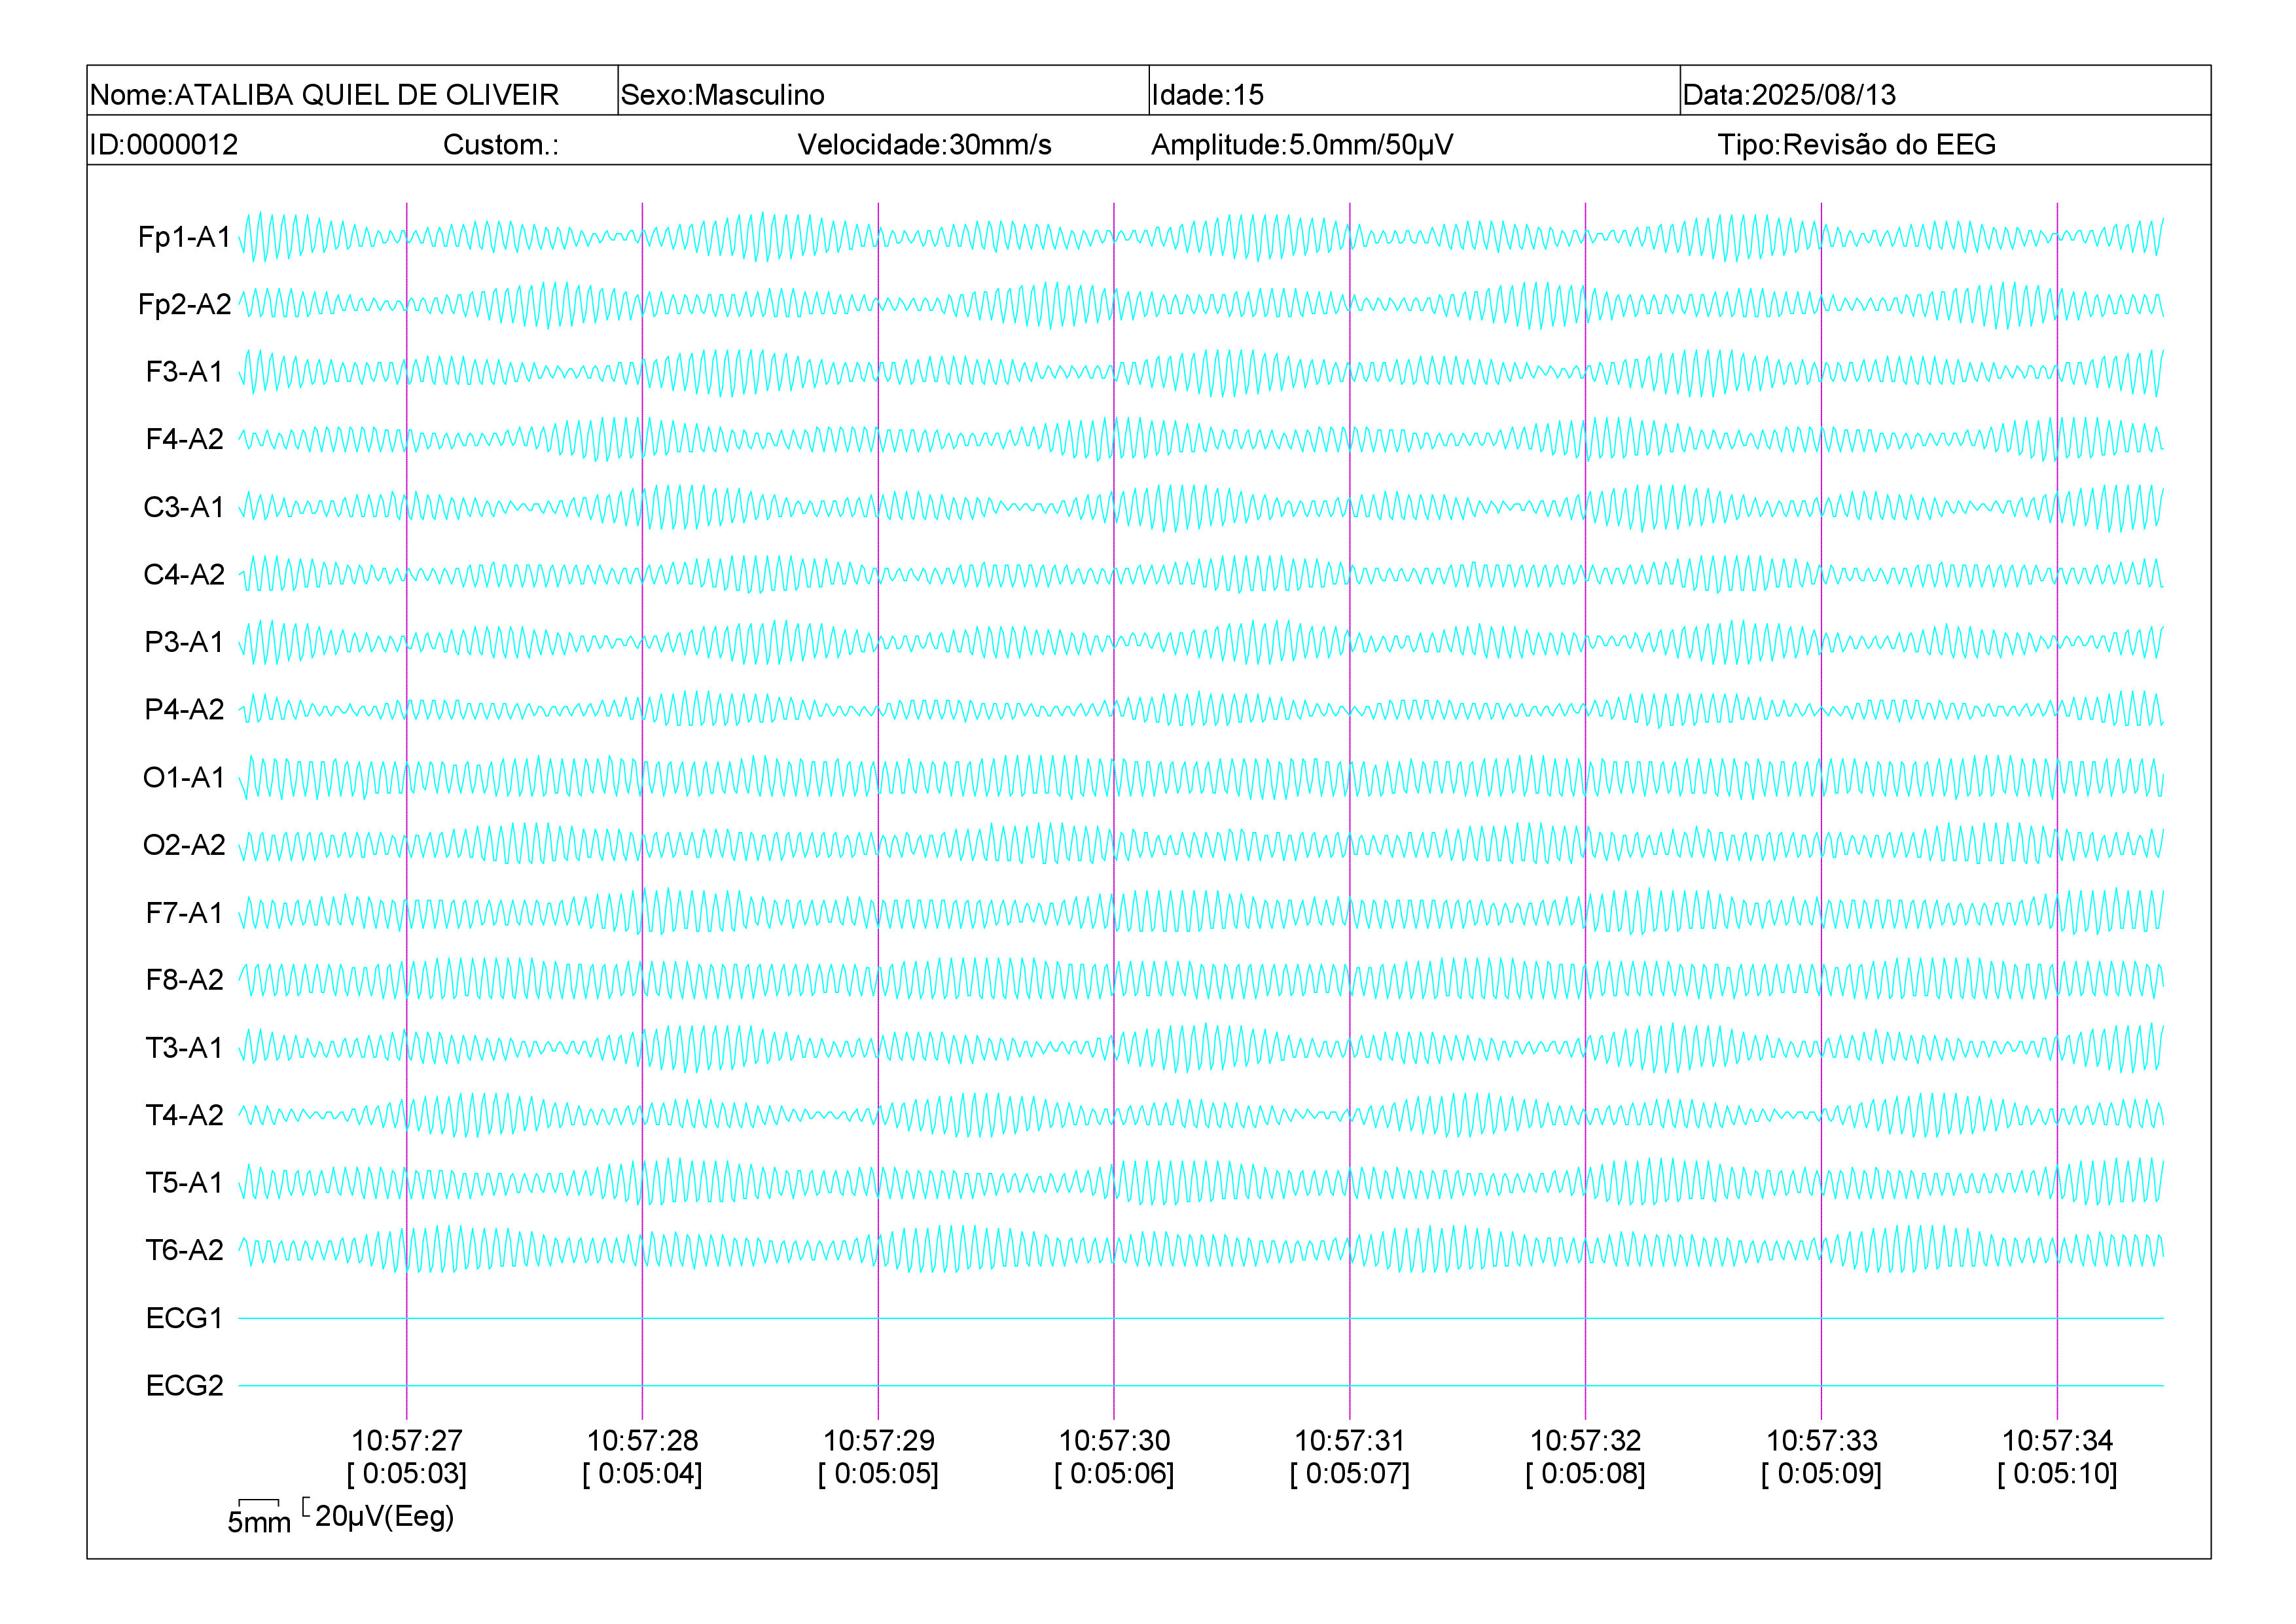
Task: Click the elapsed time [ 0:05:10]
Action: click(2057, 1474)
